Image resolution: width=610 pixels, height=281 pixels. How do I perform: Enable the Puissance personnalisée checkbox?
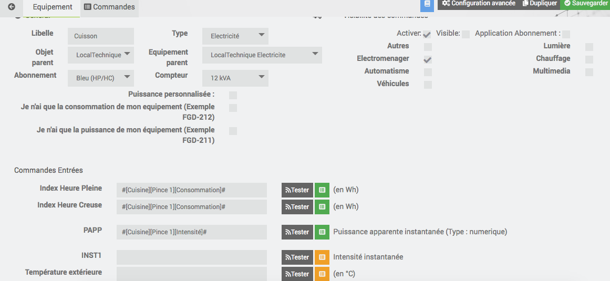[233, 95]
